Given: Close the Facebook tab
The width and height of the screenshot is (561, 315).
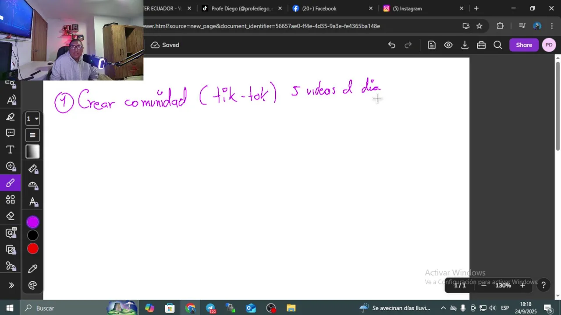Looking at the screenshot, I should 371,8.
